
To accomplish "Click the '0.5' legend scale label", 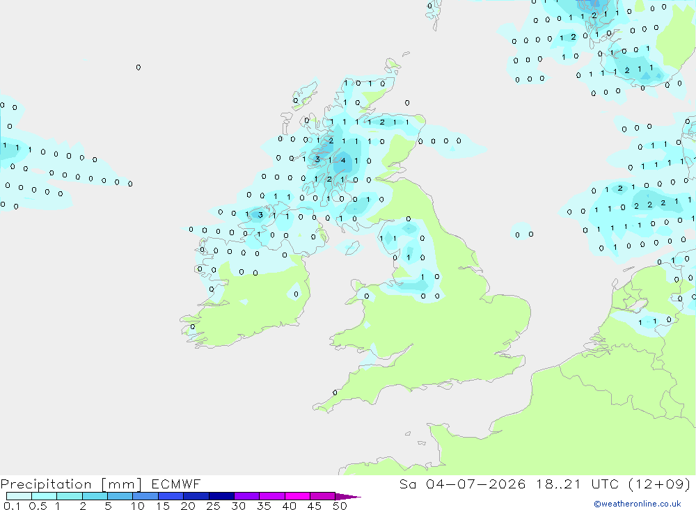I will (38, 506).
